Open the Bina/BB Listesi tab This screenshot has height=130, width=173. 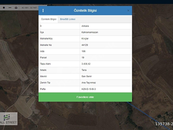(x=68, y=19)
